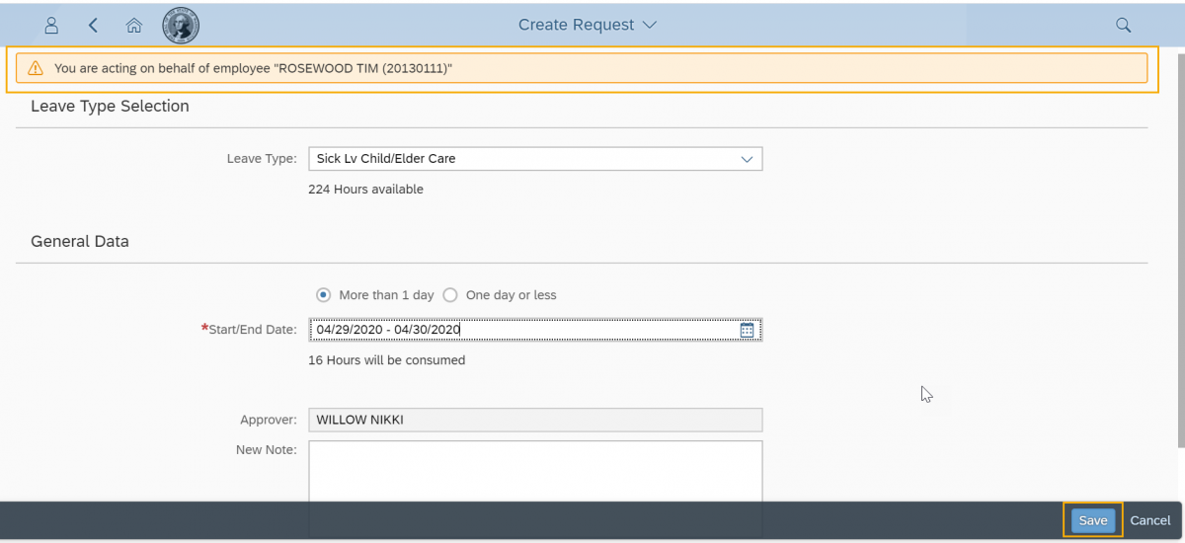Open search with the magnifier icon

(1123, 25)
